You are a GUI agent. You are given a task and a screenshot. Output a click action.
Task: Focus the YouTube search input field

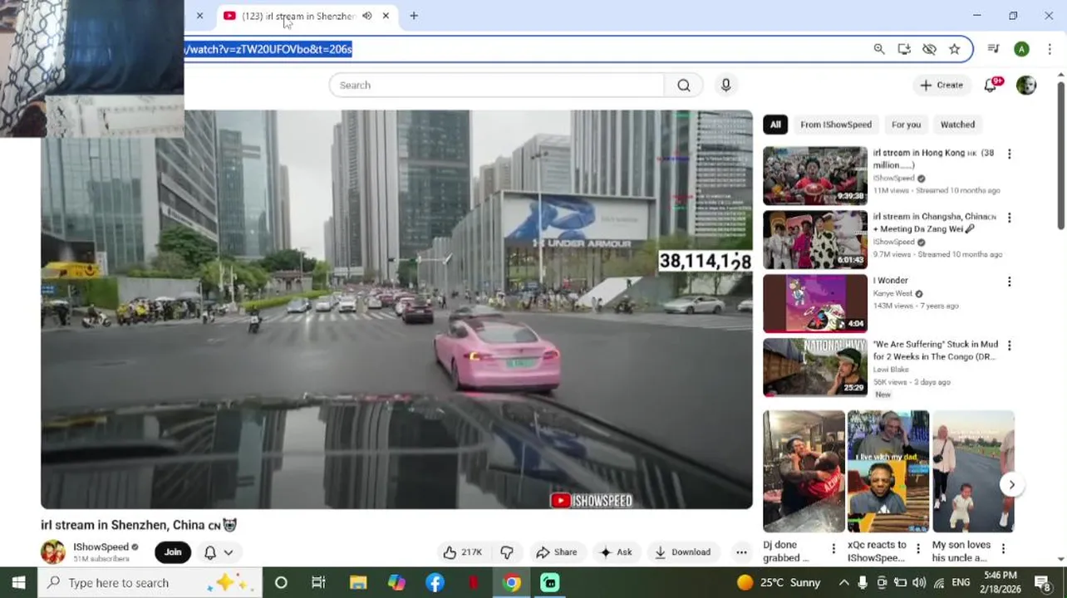tap(497, 85)
